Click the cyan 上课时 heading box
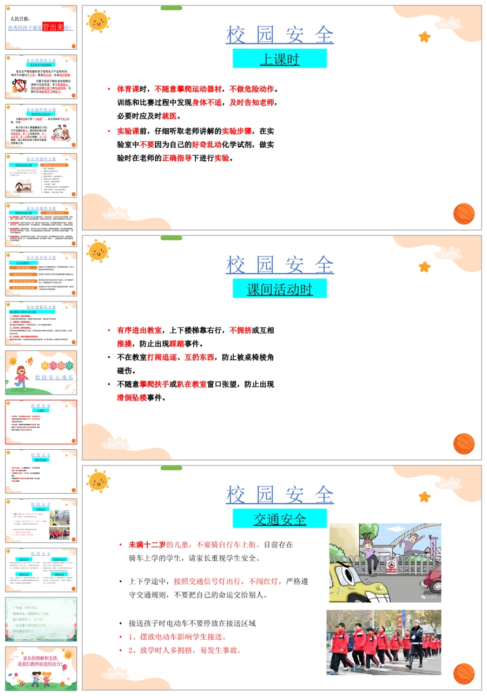This screenshot has height=696, width=487. point(280,58)
